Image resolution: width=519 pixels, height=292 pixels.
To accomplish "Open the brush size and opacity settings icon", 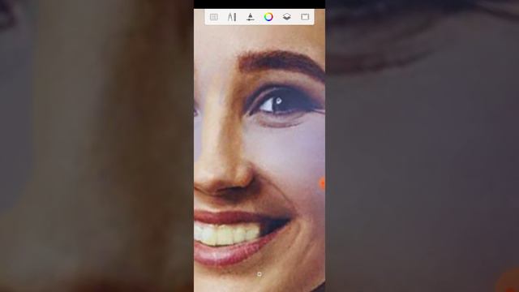I will click(x=251, y=17).
